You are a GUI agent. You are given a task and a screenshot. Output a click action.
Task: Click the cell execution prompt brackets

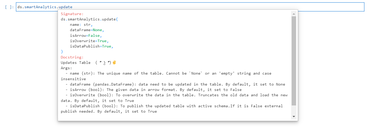[9, 7]
